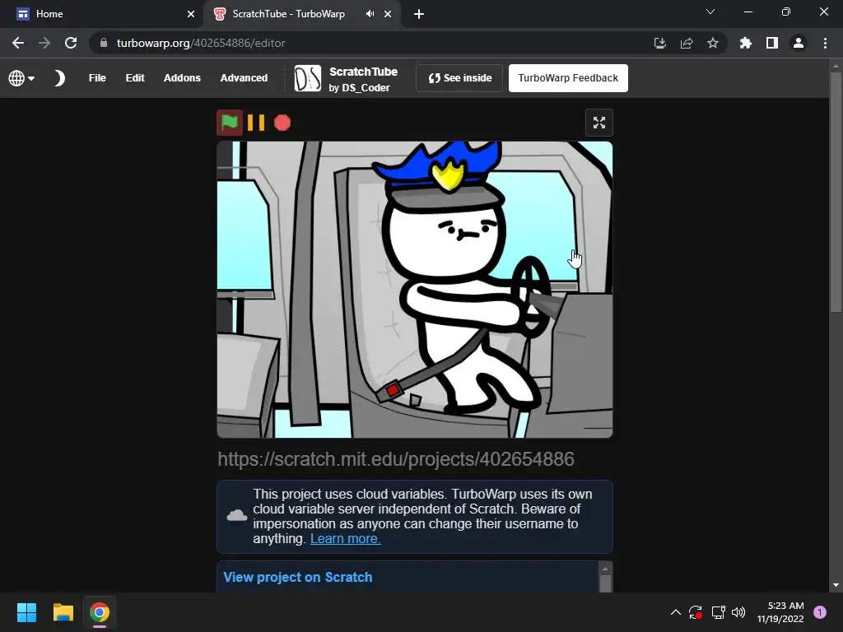
Task: Click the address bar URL
Action: coord(201,43)
